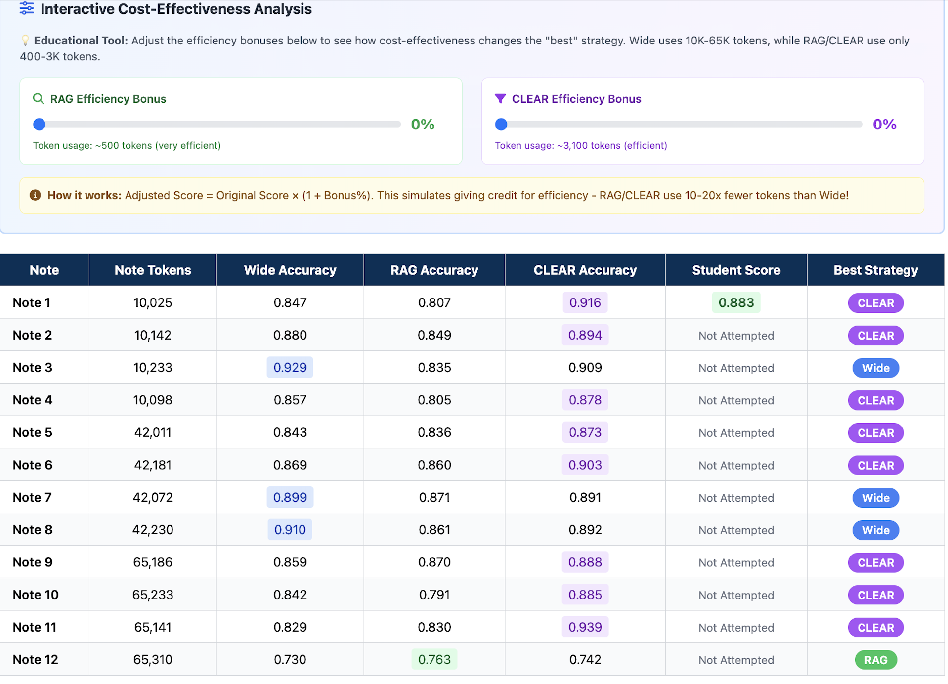Click the lightbulb icon next to Educational Tool

pos(25,41)
